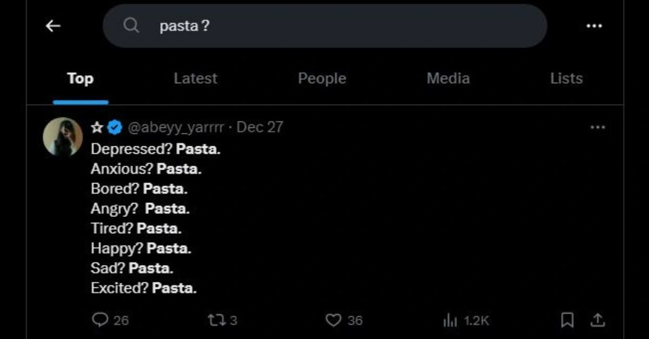Open the Media tab
This screenshot has width=649, height=339.
point(448,79)
